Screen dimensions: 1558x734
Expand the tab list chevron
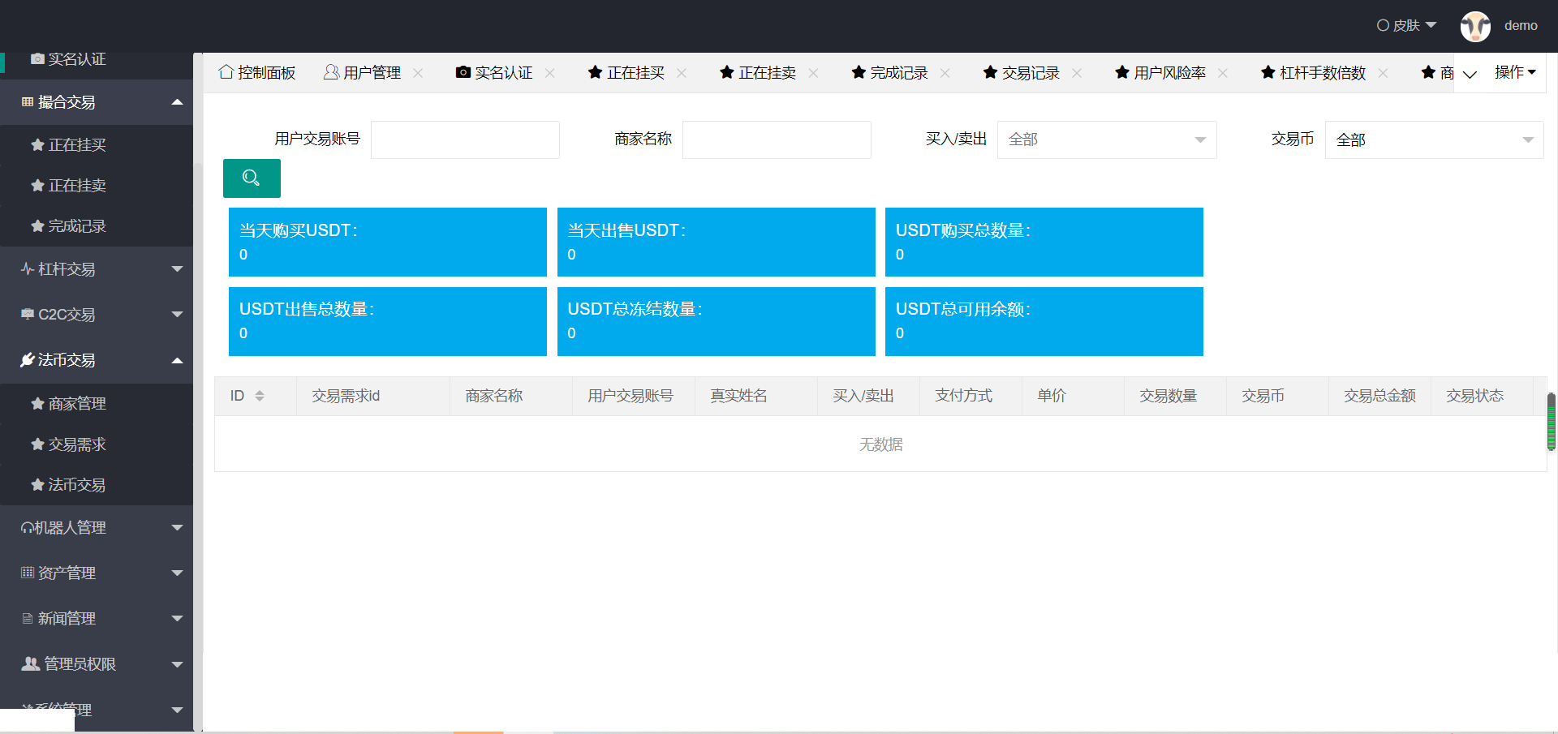coord(1469,74)
